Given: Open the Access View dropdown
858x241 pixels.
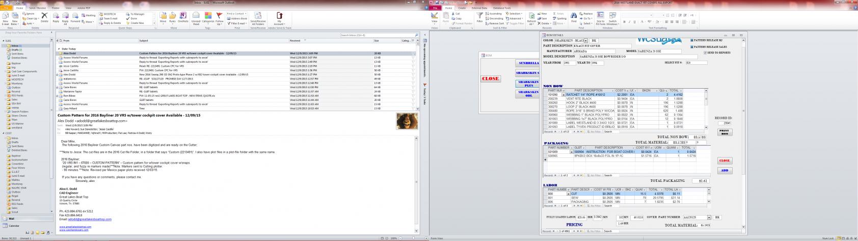Looking at the screenshot, I should (x=435, y=19).
